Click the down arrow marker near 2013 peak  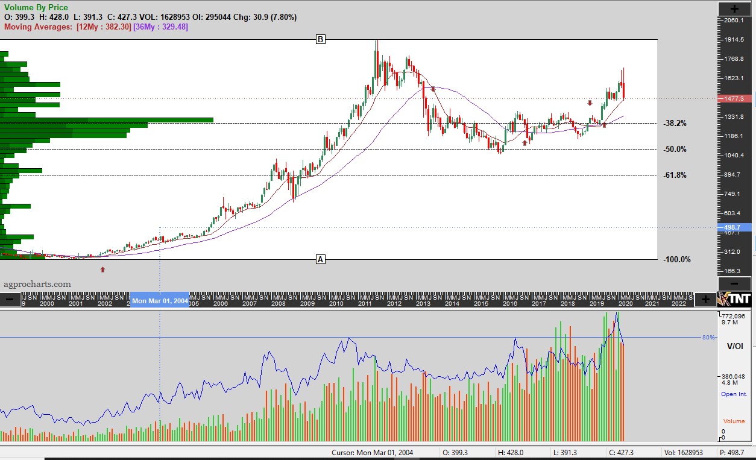point(433,89)
